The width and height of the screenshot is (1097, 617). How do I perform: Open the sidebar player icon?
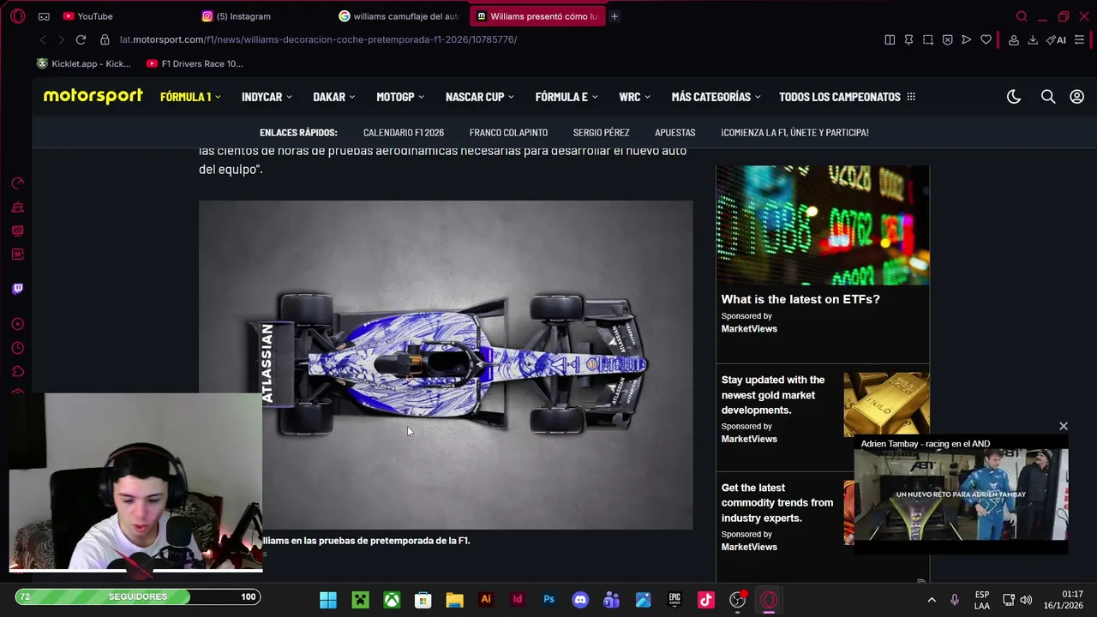pos(17,324)
